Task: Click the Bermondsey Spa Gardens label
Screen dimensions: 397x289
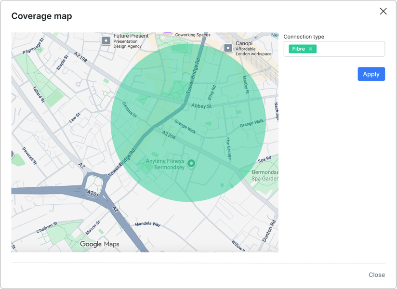Action: coord(265,175)
